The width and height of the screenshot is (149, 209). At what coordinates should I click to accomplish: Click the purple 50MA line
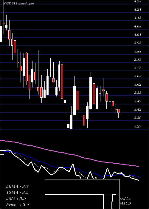(x=69, y=154)
